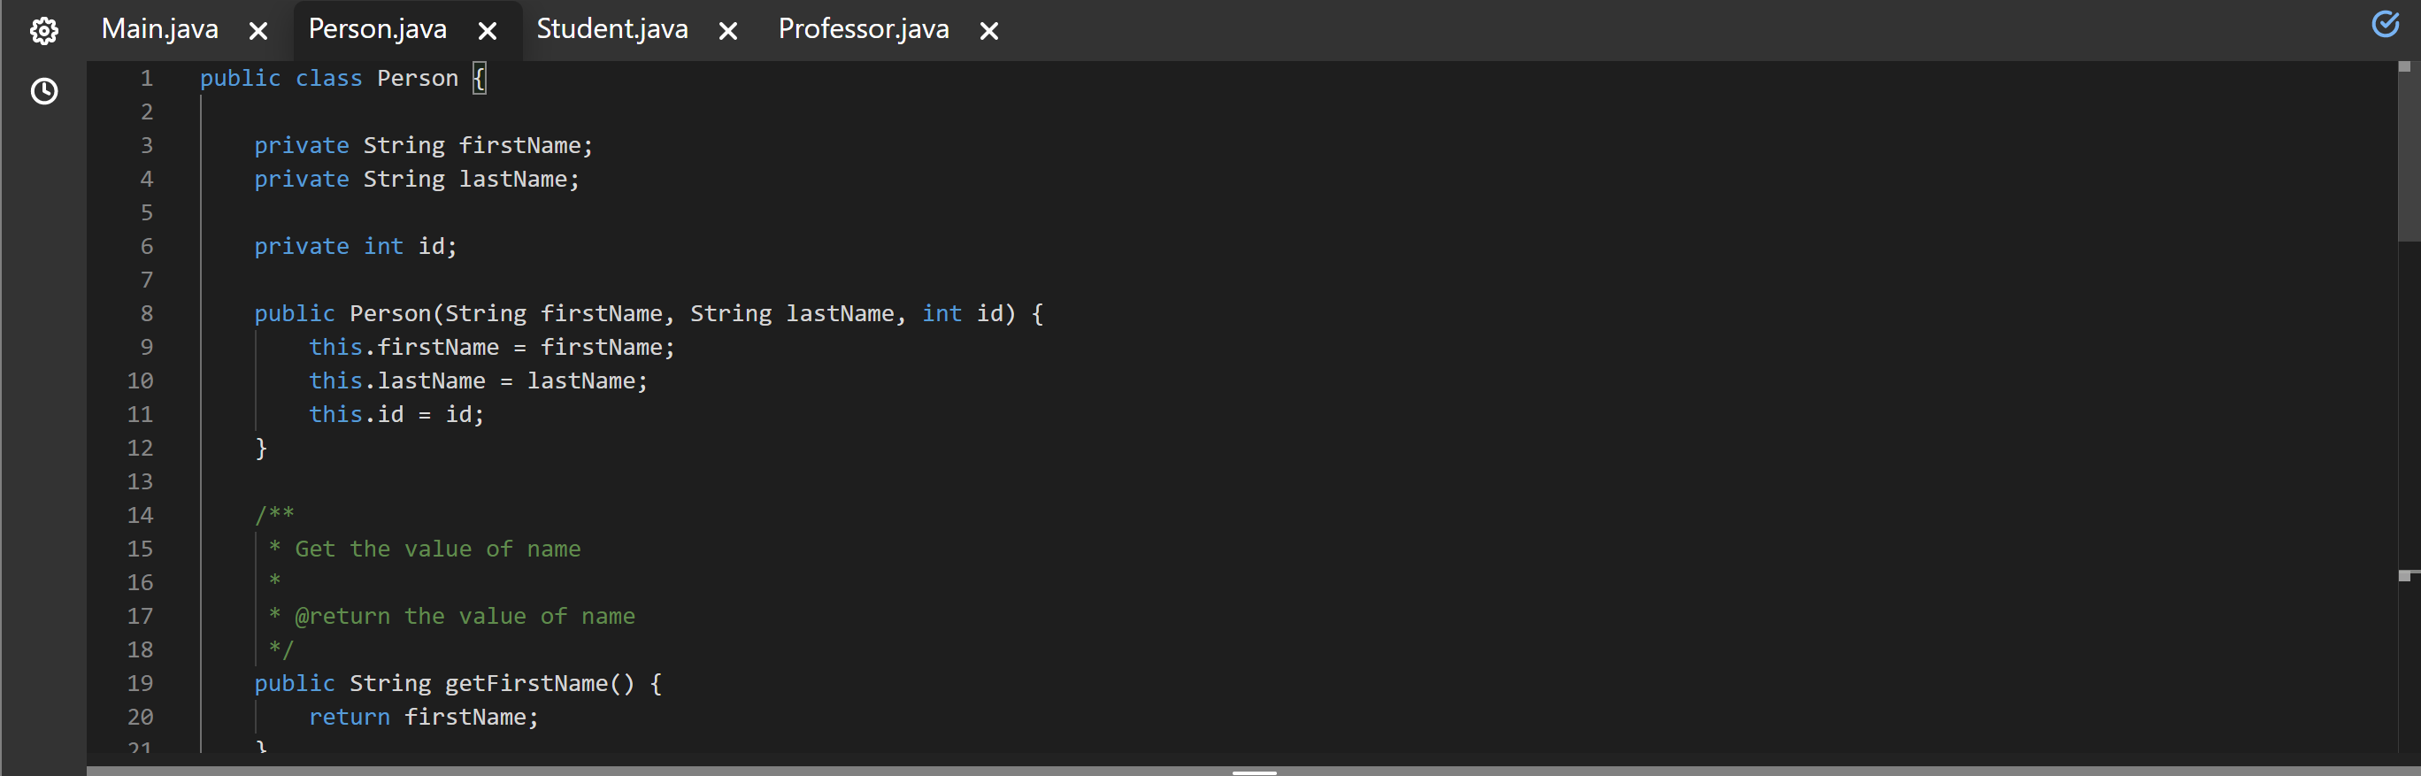Click the word Person in class declaration
This screenshot has width=2421, height=776.
click(417, 78)
